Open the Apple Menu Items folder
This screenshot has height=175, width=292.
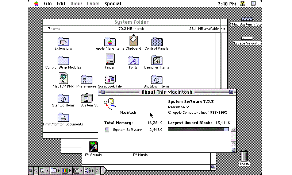tap(110, 41)
